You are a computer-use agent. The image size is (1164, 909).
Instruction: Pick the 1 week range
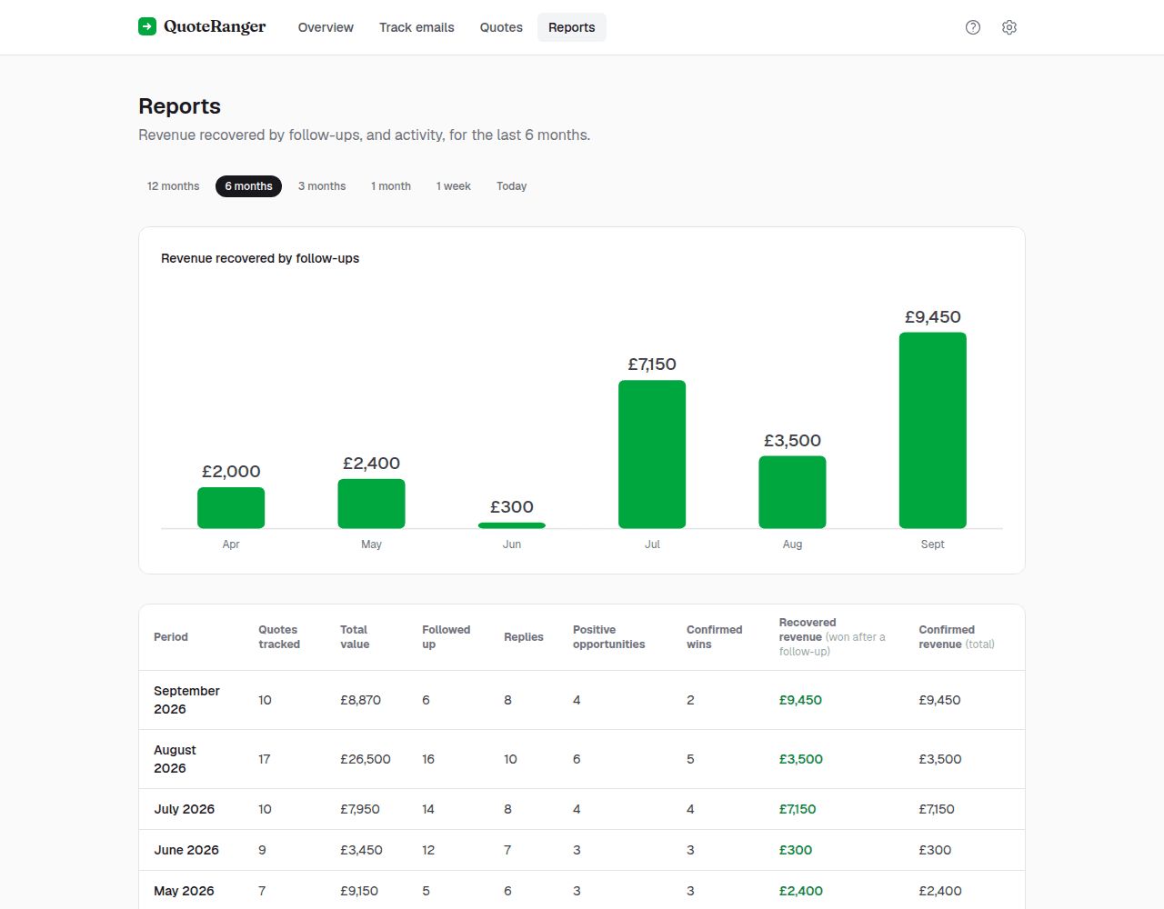click(453, 186)
